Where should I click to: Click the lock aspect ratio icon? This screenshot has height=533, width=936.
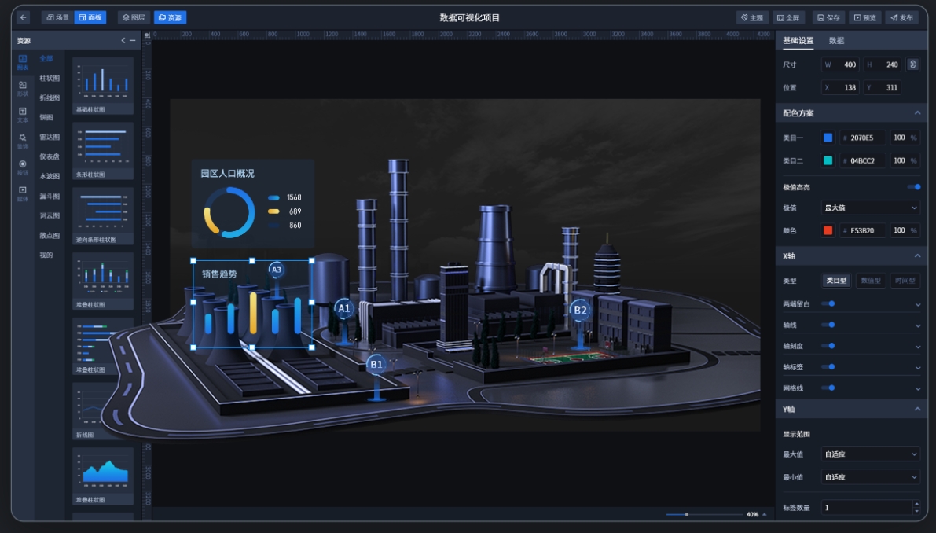pyautogui.click(x=912, y=64)
